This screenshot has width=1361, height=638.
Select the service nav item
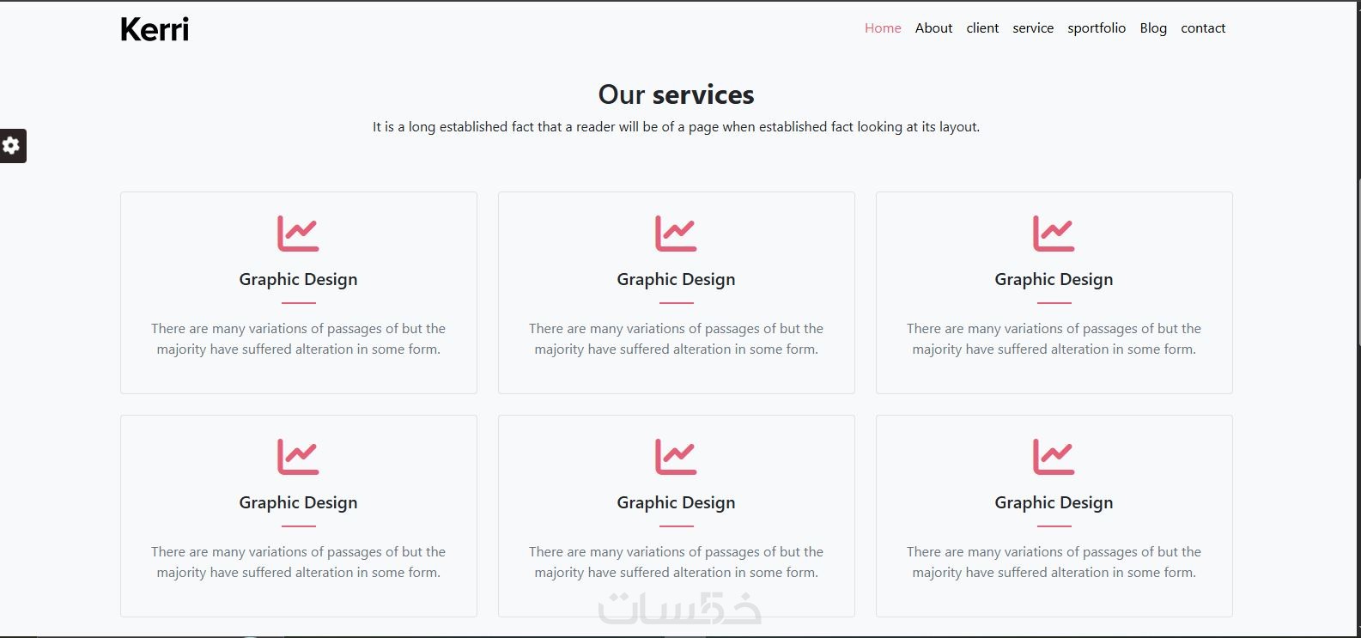coord(1033,28)
